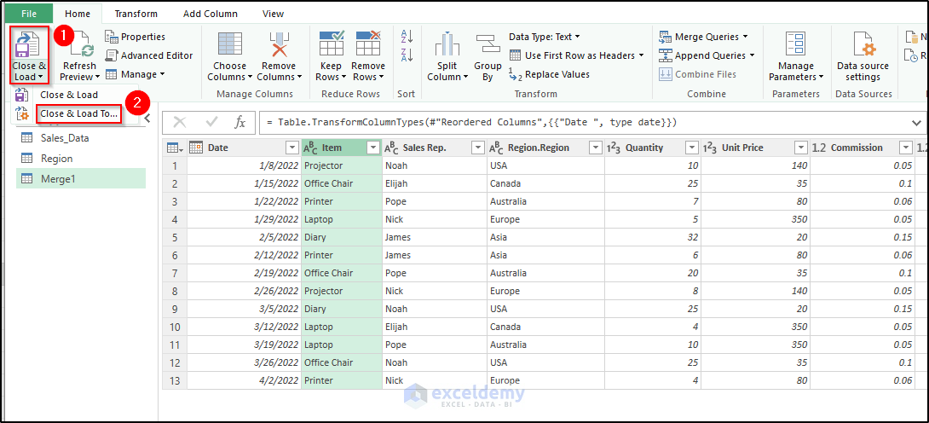Click the ABC type icon on the Sales Rep. column

391,148
